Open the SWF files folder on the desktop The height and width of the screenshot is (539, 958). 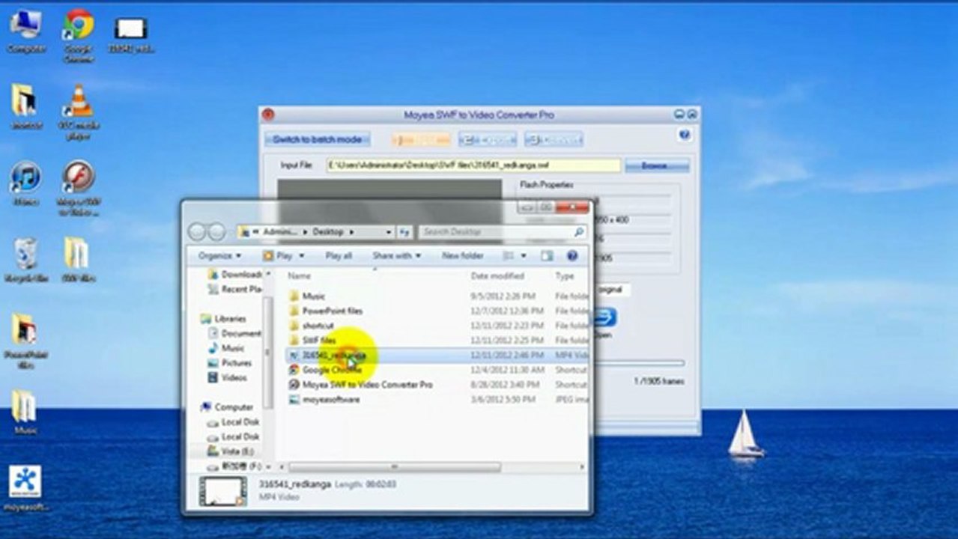tap(78, 260)
